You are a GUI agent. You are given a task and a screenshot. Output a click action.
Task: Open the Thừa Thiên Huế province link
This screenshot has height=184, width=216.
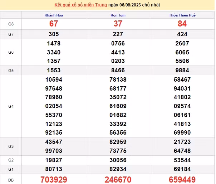pyautogui.click(x=182, y=15)
